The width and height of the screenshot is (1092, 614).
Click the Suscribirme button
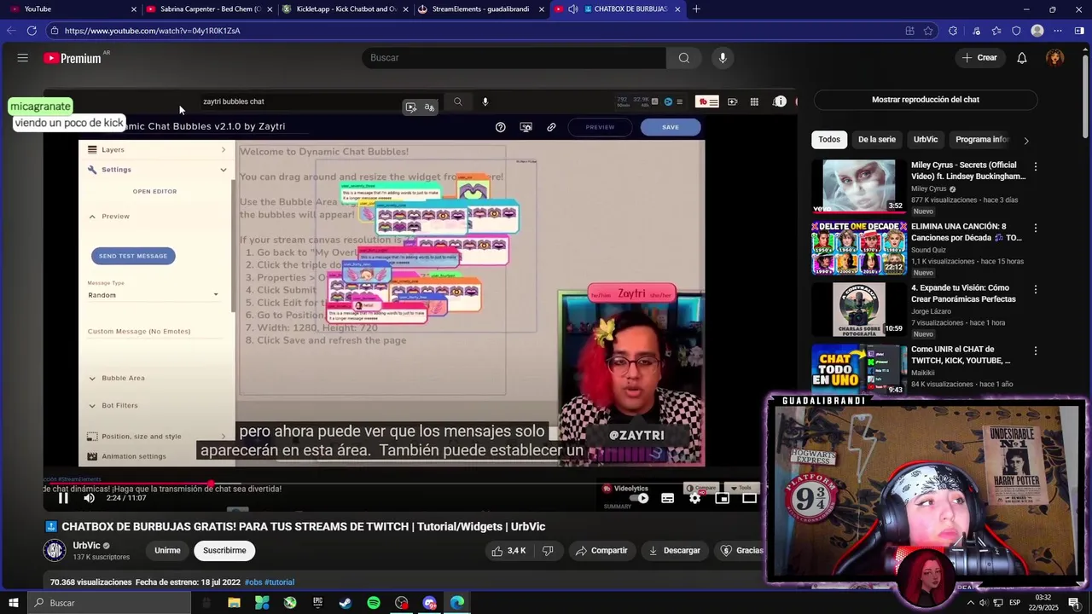tap(224, 551)
